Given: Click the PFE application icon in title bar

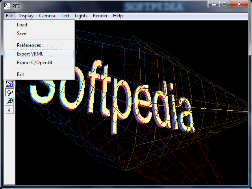Looking at the screenshot, I should tap(7, 6).
